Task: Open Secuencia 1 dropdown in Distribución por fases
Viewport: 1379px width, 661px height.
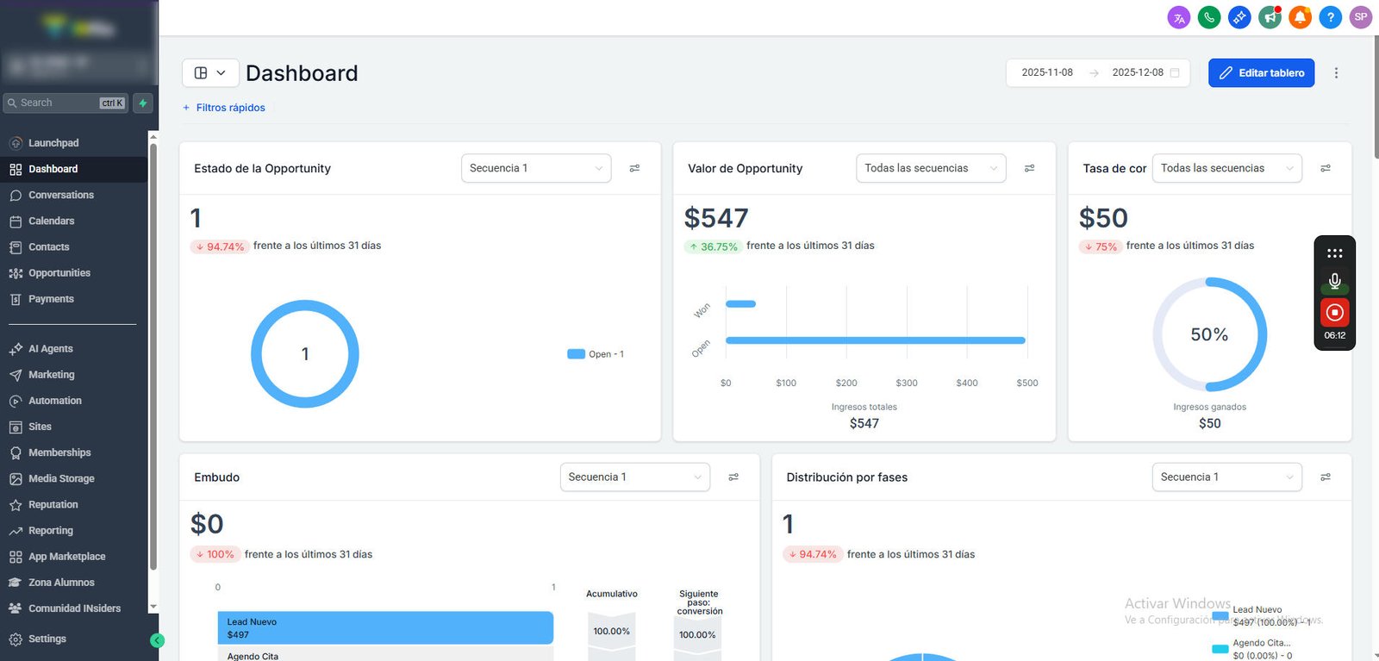Action: pos(1226,477)
